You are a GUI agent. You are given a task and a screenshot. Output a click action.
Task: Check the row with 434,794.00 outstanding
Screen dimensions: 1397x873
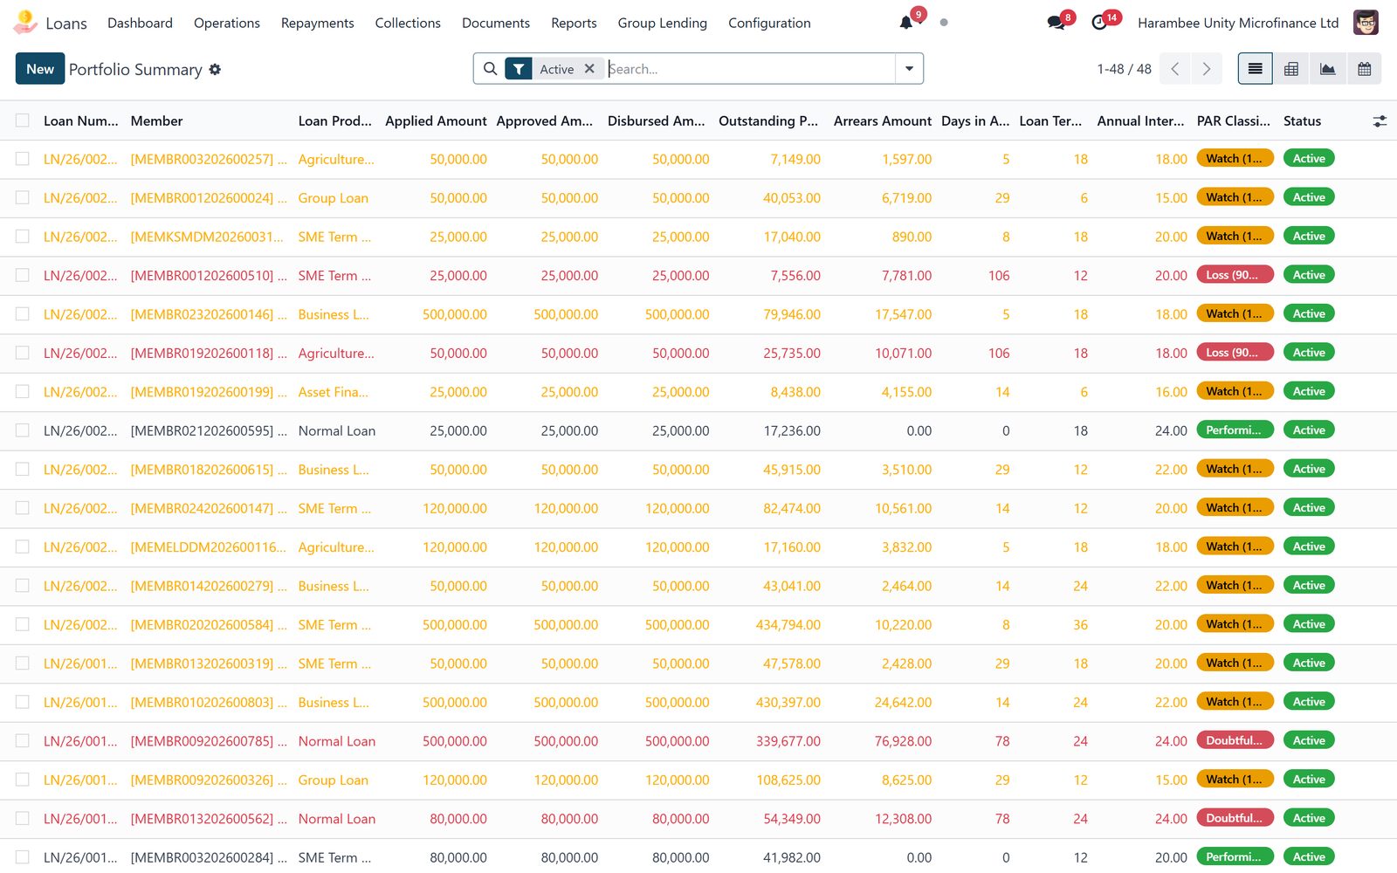23,624
